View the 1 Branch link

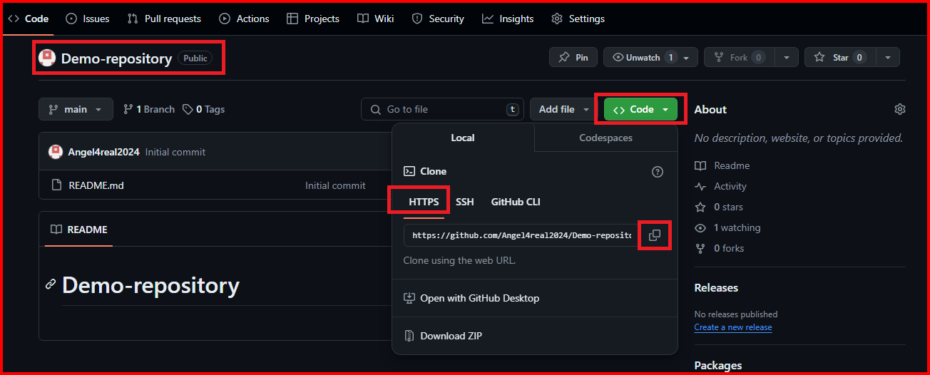[x=148, y=109]
